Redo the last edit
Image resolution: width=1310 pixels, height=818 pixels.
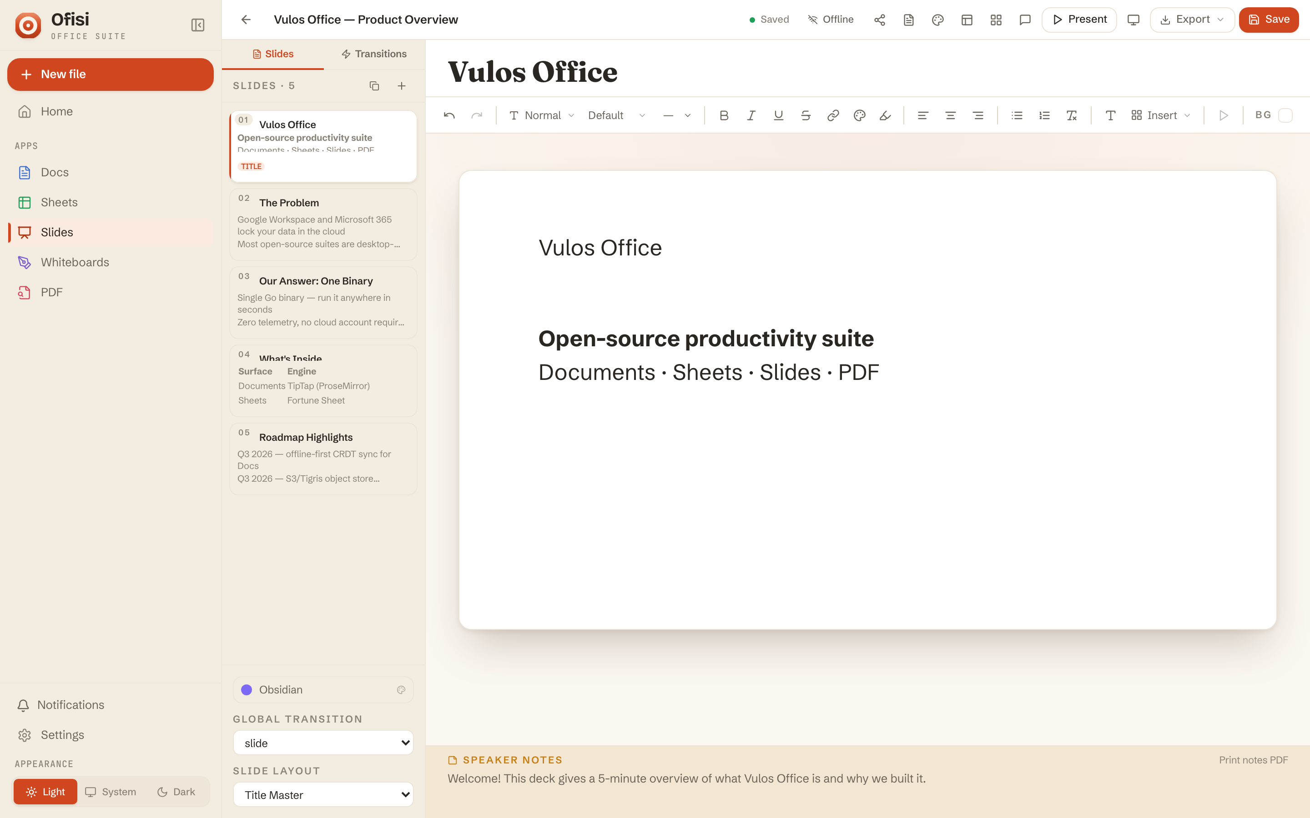coord(476,115)
